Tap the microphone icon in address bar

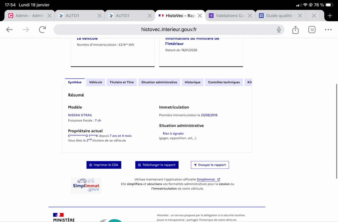pyautogui.click(x=279, y=30)
